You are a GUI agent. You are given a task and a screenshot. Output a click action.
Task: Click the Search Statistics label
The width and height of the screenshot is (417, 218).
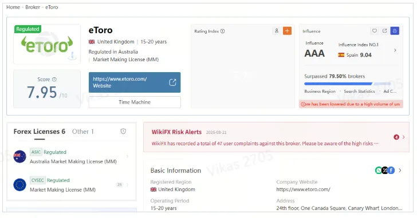pos(359,91)
